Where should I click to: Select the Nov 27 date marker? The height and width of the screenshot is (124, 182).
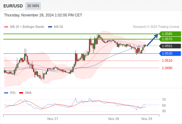coord(53,119)
